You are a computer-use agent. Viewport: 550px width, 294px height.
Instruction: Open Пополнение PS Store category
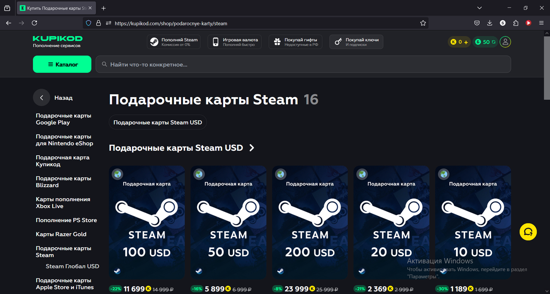click(x=66, y=220)
